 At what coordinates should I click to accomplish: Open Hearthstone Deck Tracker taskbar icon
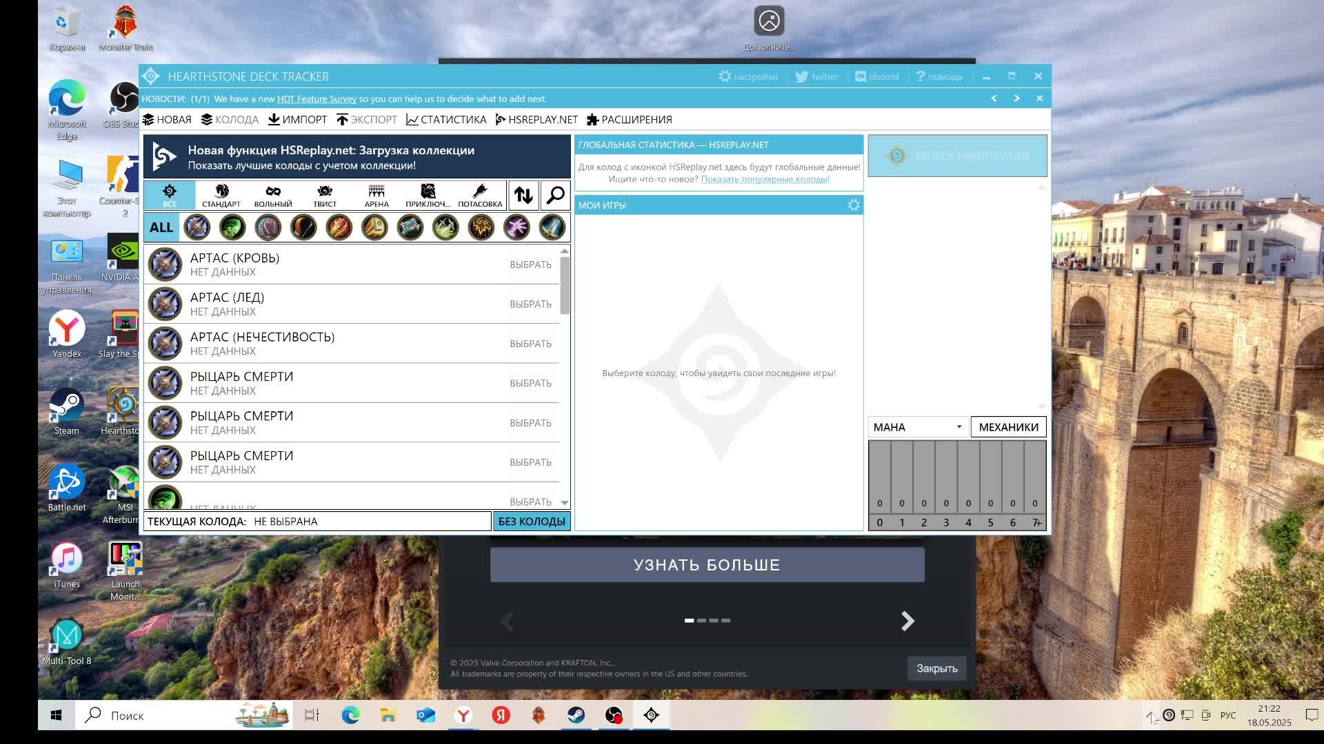[x=651, y=716]
